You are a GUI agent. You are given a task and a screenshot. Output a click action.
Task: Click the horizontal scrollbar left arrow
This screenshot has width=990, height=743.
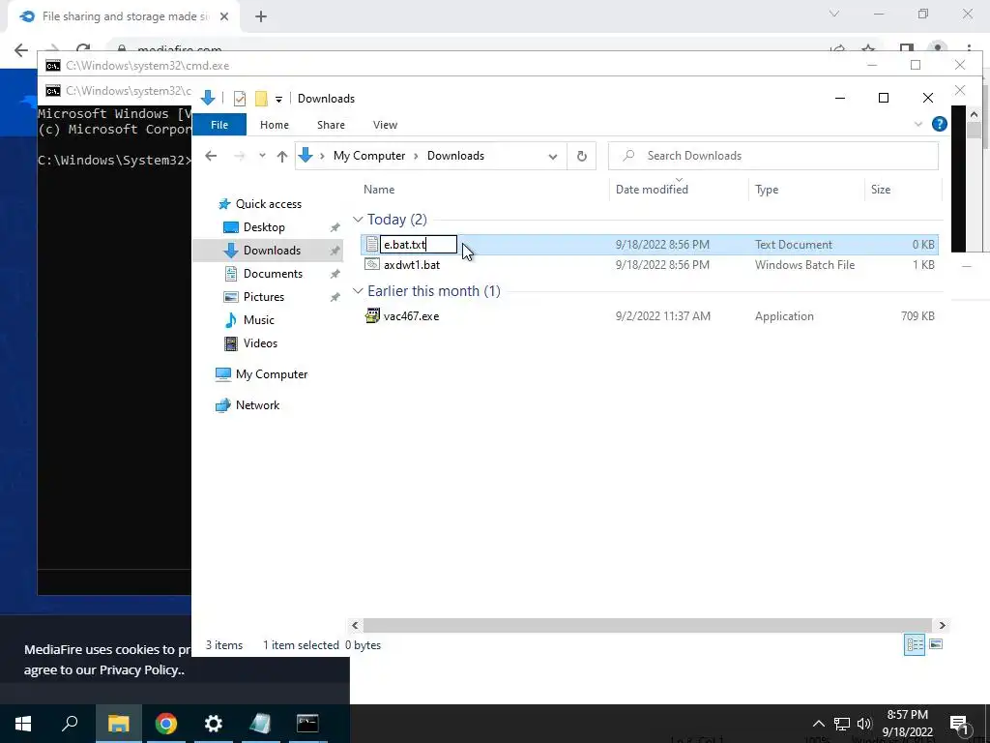355,626
